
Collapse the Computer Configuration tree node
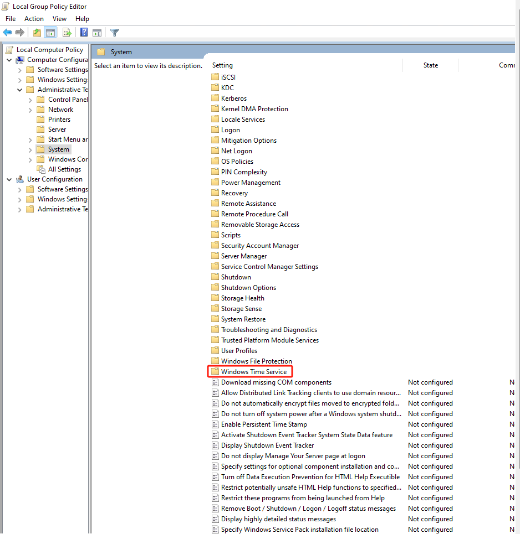(9, 60)
